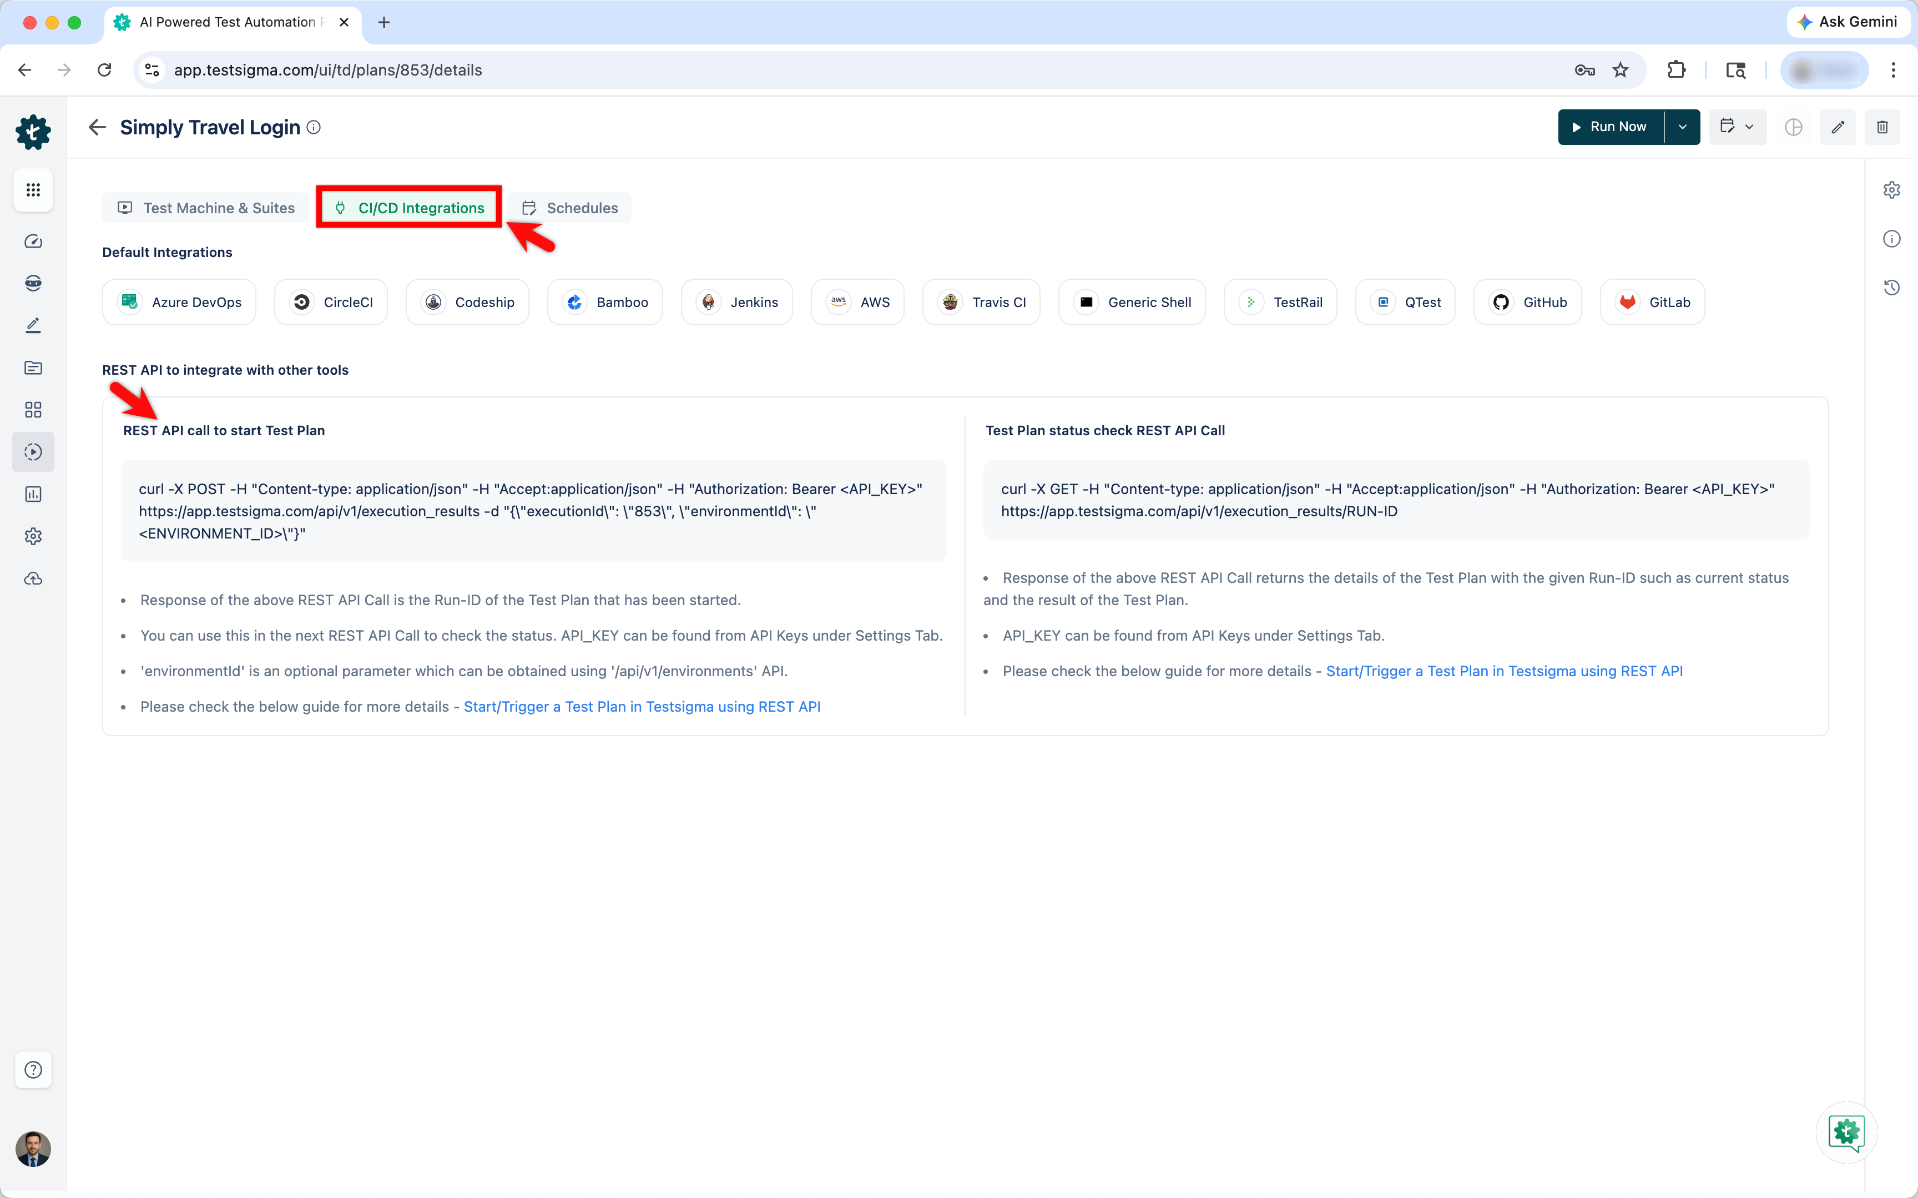Click Ask Gemini button

[1848, 22]
